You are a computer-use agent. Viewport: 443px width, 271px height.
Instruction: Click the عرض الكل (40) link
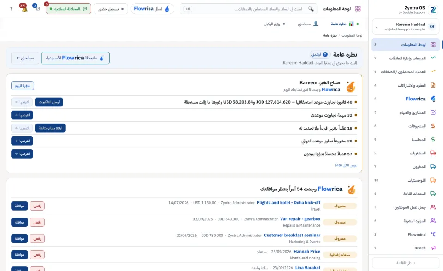(x=346, y=165)
